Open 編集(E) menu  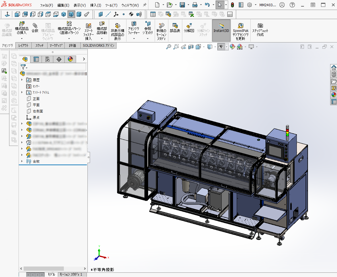[63, 5]
